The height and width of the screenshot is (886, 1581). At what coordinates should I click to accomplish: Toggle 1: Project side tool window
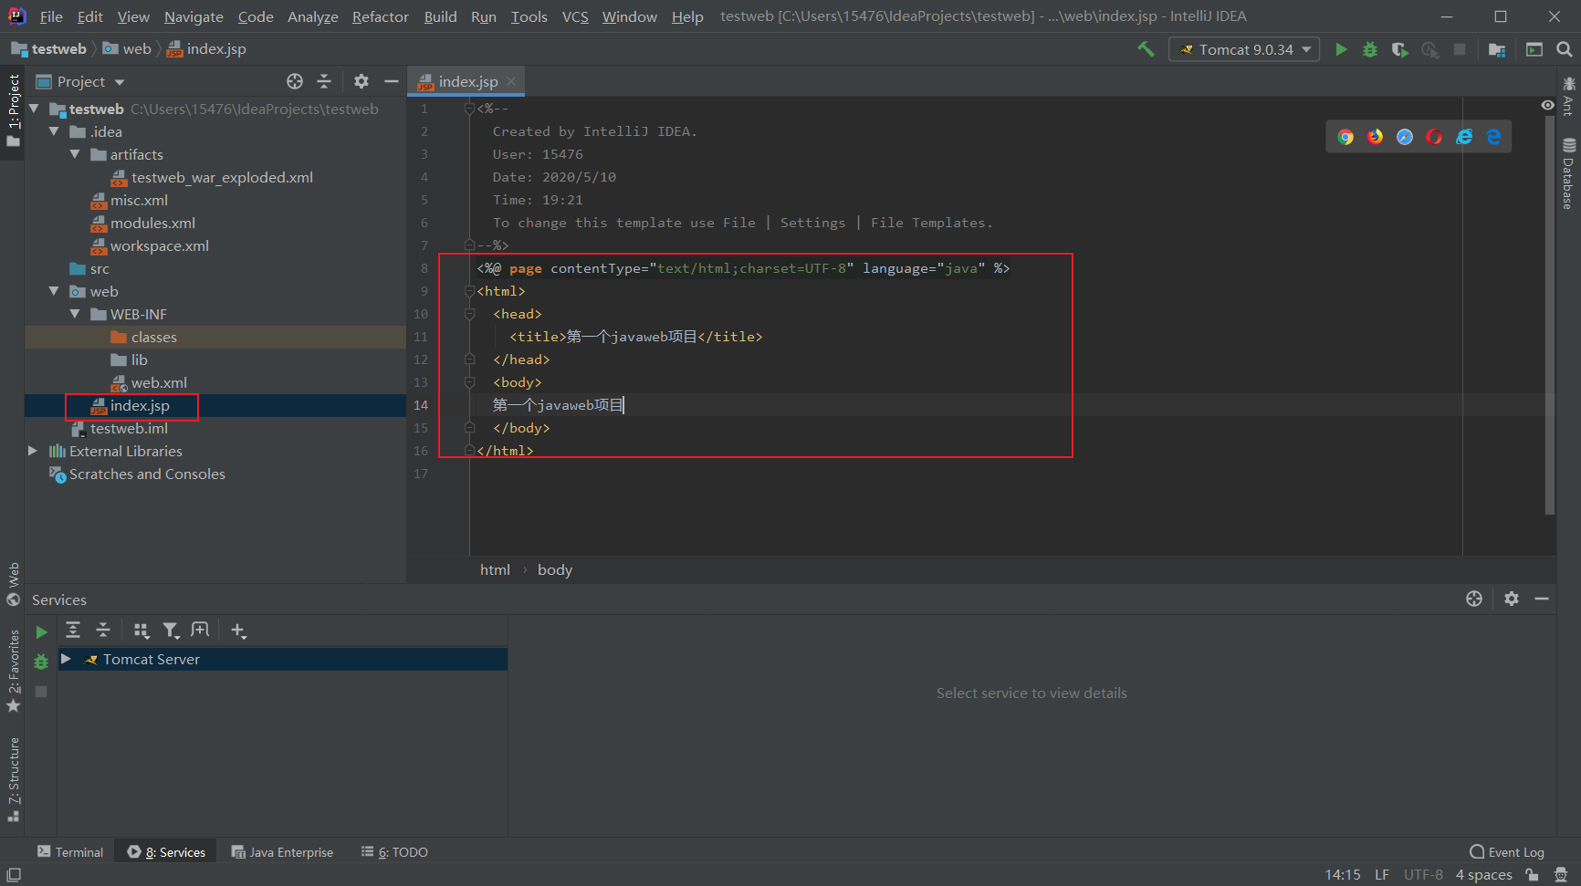(13, 110)
